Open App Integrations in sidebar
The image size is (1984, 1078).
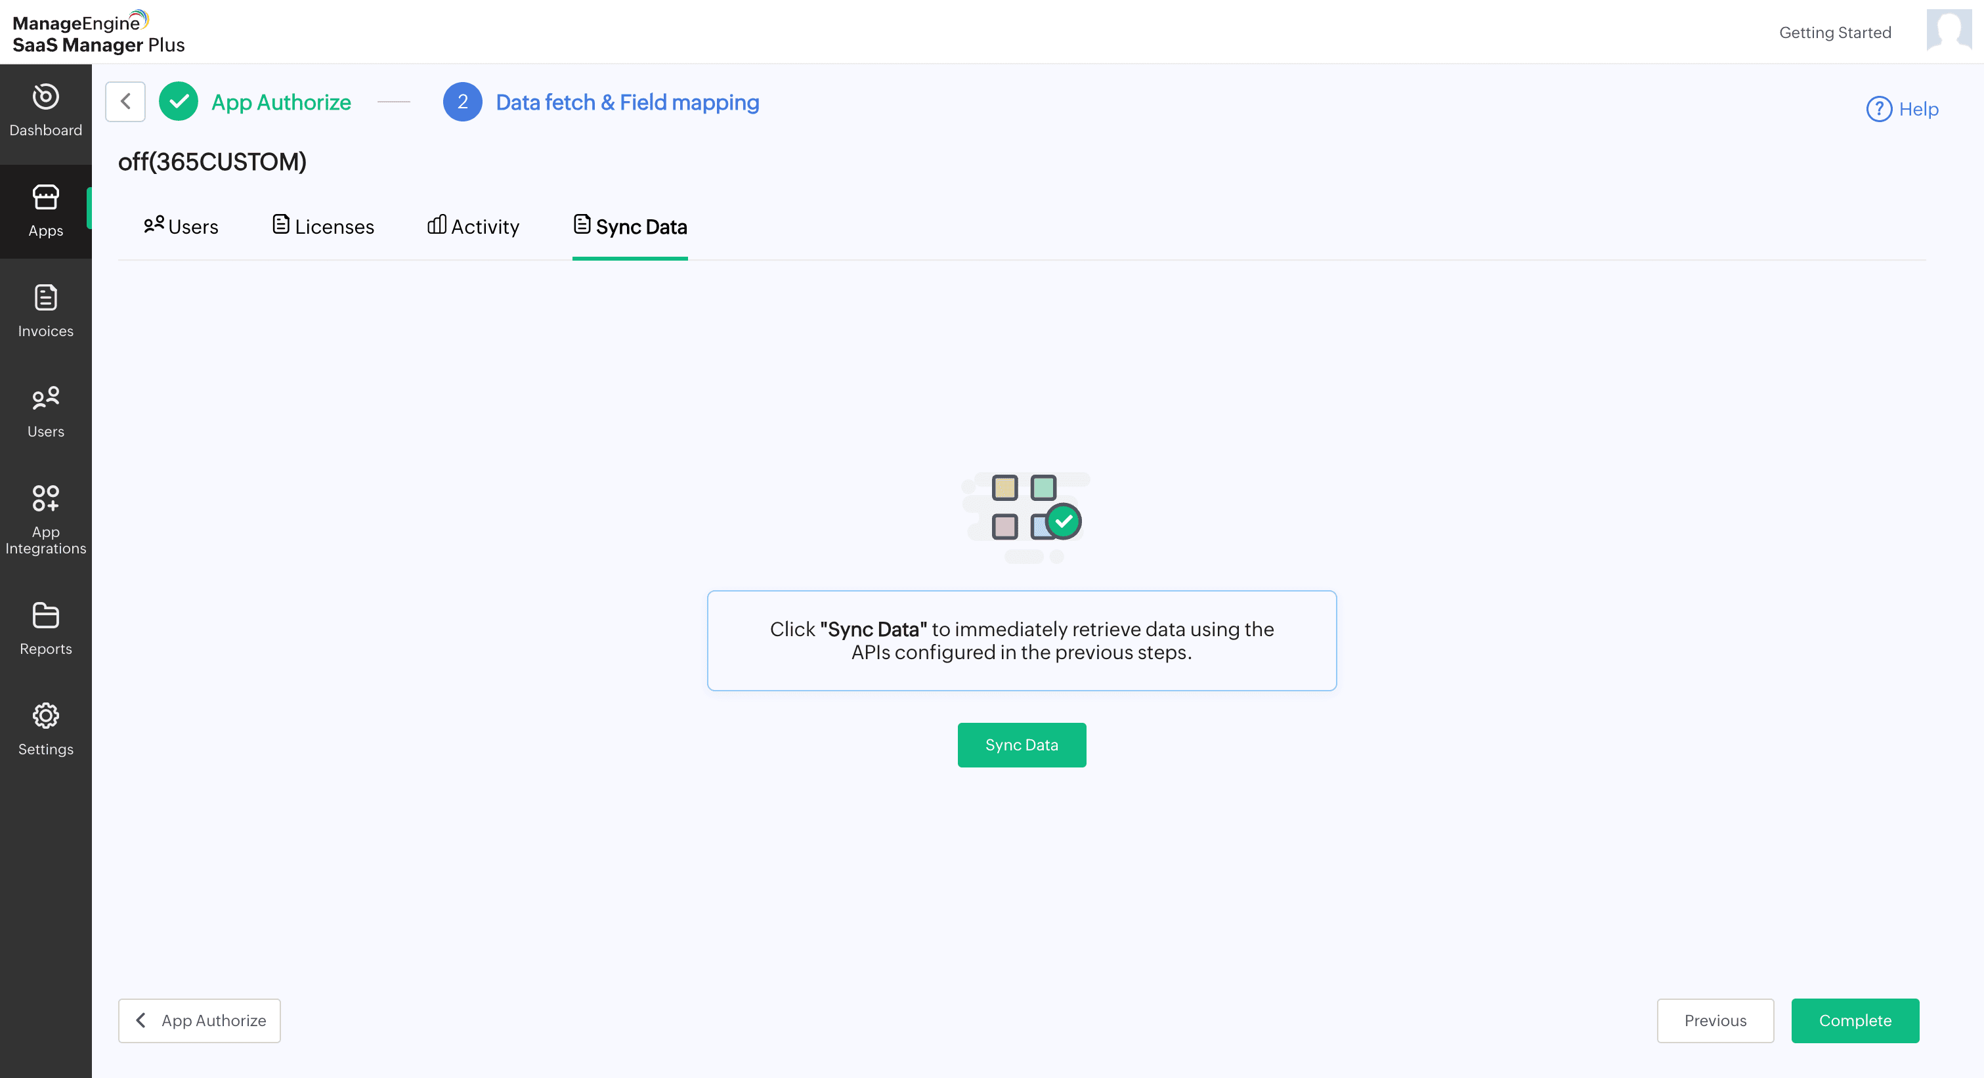(45, 518)
